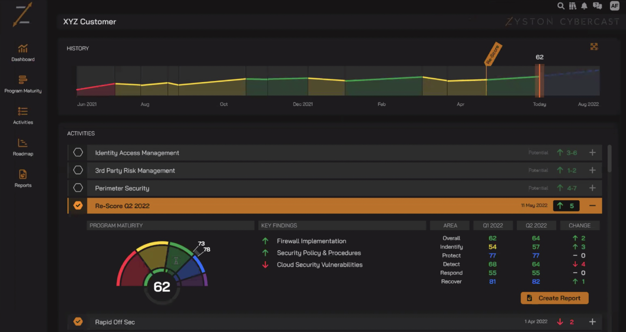Select the Q2 2022 column header
This screenshot has width=626, height=332.
537,225
